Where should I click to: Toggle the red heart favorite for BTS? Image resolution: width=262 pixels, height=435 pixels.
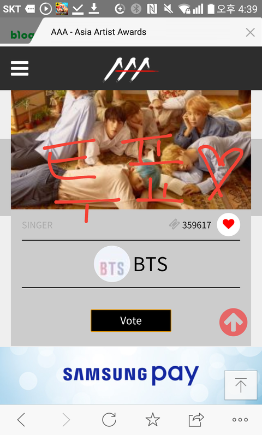point(228,224)
